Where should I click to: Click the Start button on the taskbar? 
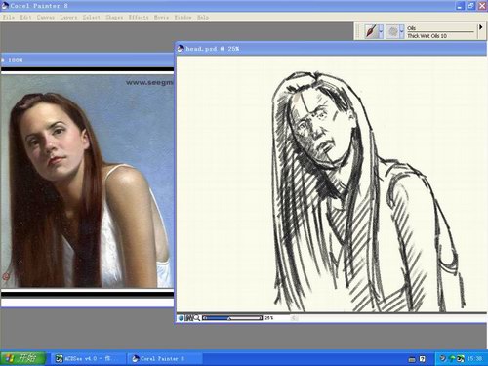[23, 358]
